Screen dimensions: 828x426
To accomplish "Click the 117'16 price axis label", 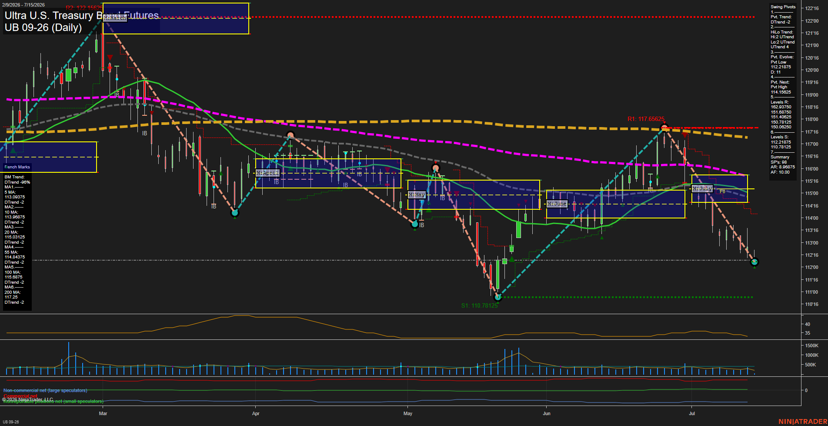I will point(812,132).
